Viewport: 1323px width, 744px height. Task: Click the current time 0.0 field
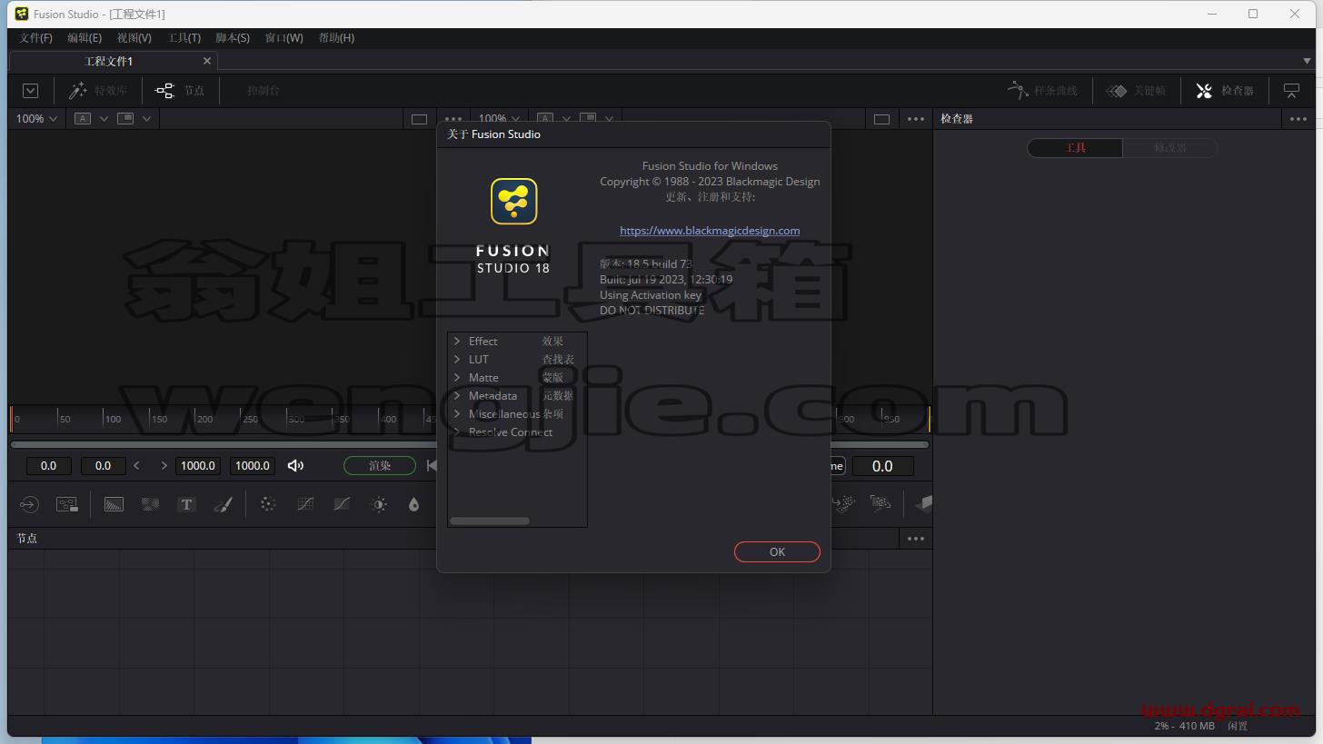coord(882,466)
